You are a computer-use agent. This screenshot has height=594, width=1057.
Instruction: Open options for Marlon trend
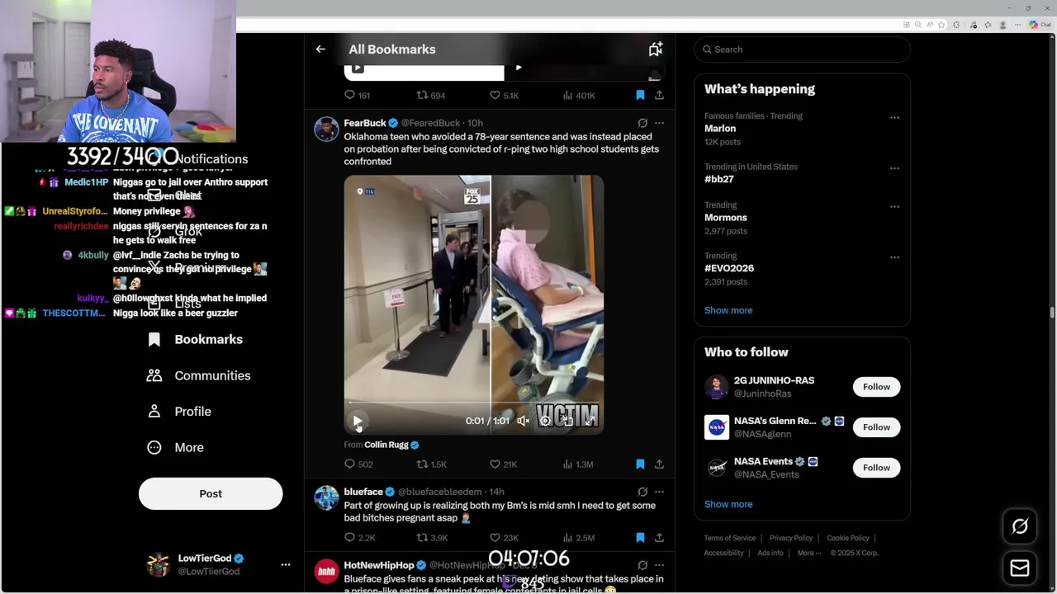[894, 117]
